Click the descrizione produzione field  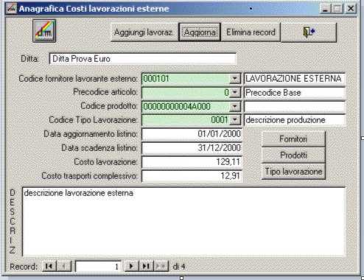[x=295, y=120]
